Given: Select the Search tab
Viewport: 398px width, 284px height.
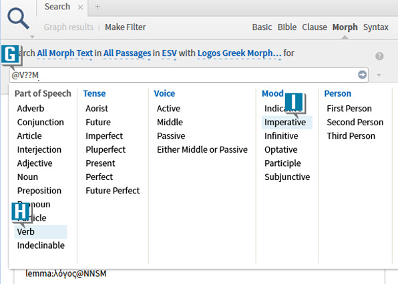Looking at the screenshot, I should 57,7.
